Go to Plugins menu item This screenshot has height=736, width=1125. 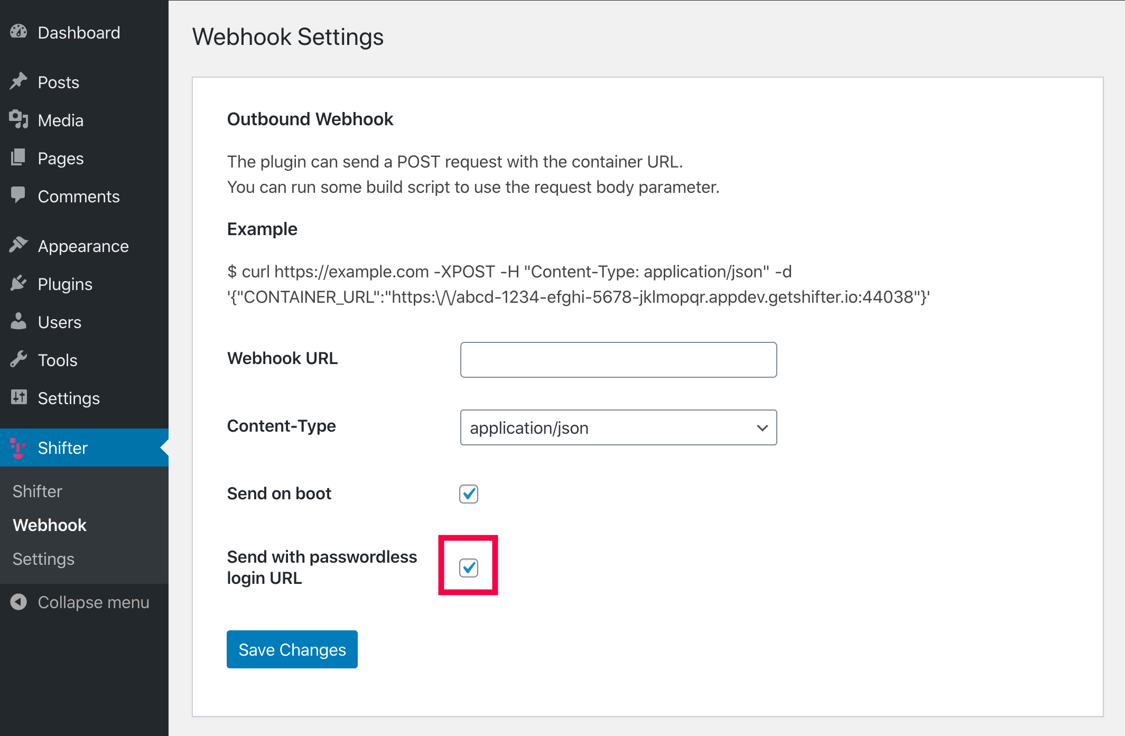[85, 284]
